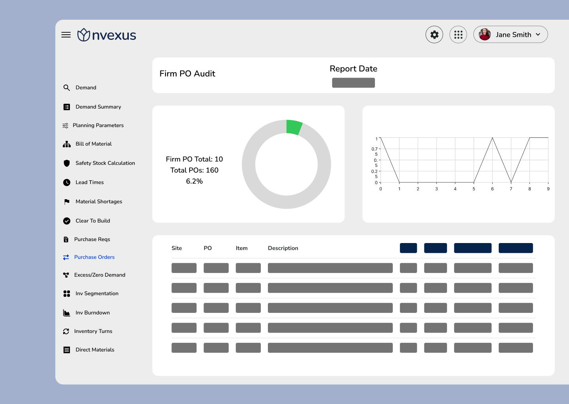This screenshot has height=404, width=569.
Task: Navigate to Bill of Material
Action: (94, 144)
